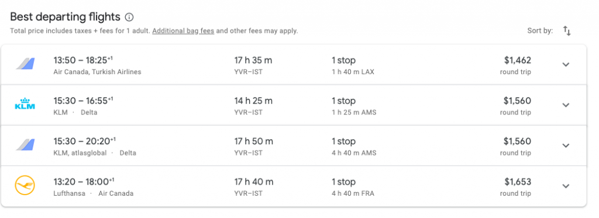Click the 1 h 25 m AMS layover text
Image resolution: width=599 pixels, height=218 pixels.
tap(354, 112)
